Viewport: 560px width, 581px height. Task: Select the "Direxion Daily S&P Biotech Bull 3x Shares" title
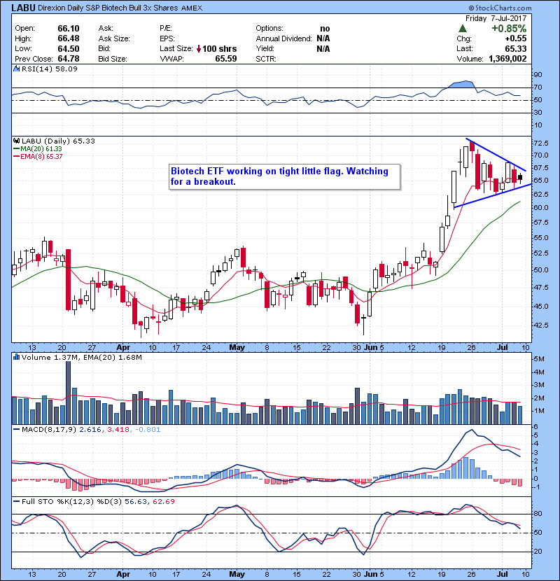tap(108, 8)
